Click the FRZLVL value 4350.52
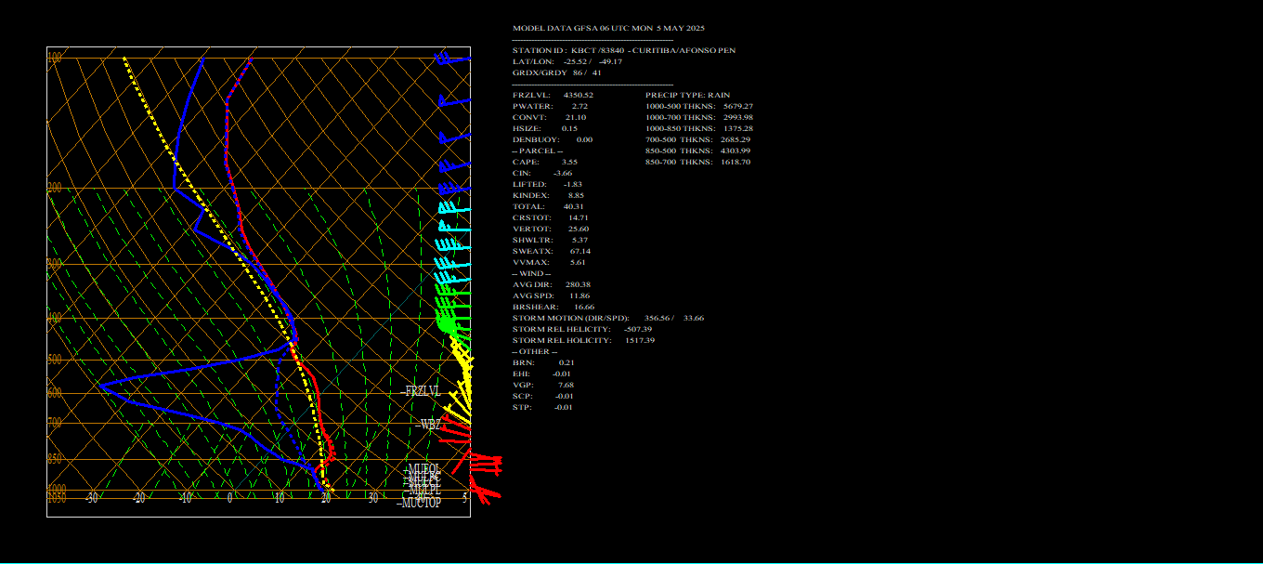Image resolution: width=1263 pixels, height=564 pixels. point(579,95)
